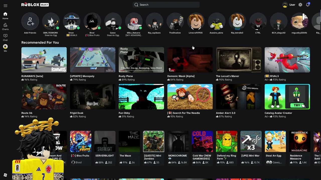Open friend Asesino_akira's avatar
Screen dimensions: 321x180
[x=216, y=21]
